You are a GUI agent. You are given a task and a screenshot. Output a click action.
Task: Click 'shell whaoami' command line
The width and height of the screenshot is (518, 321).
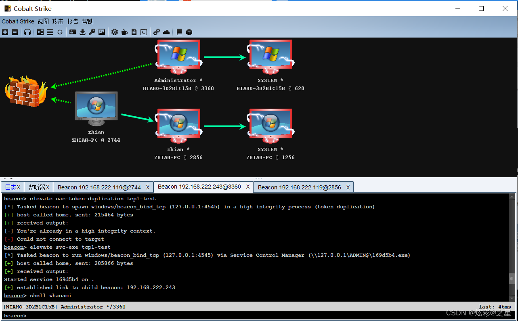(x=38, y=296)
